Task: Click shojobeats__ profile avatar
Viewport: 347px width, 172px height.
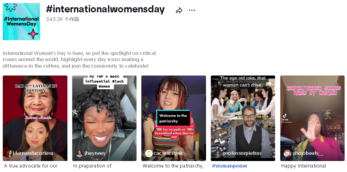Action: [x=288, y=153]
